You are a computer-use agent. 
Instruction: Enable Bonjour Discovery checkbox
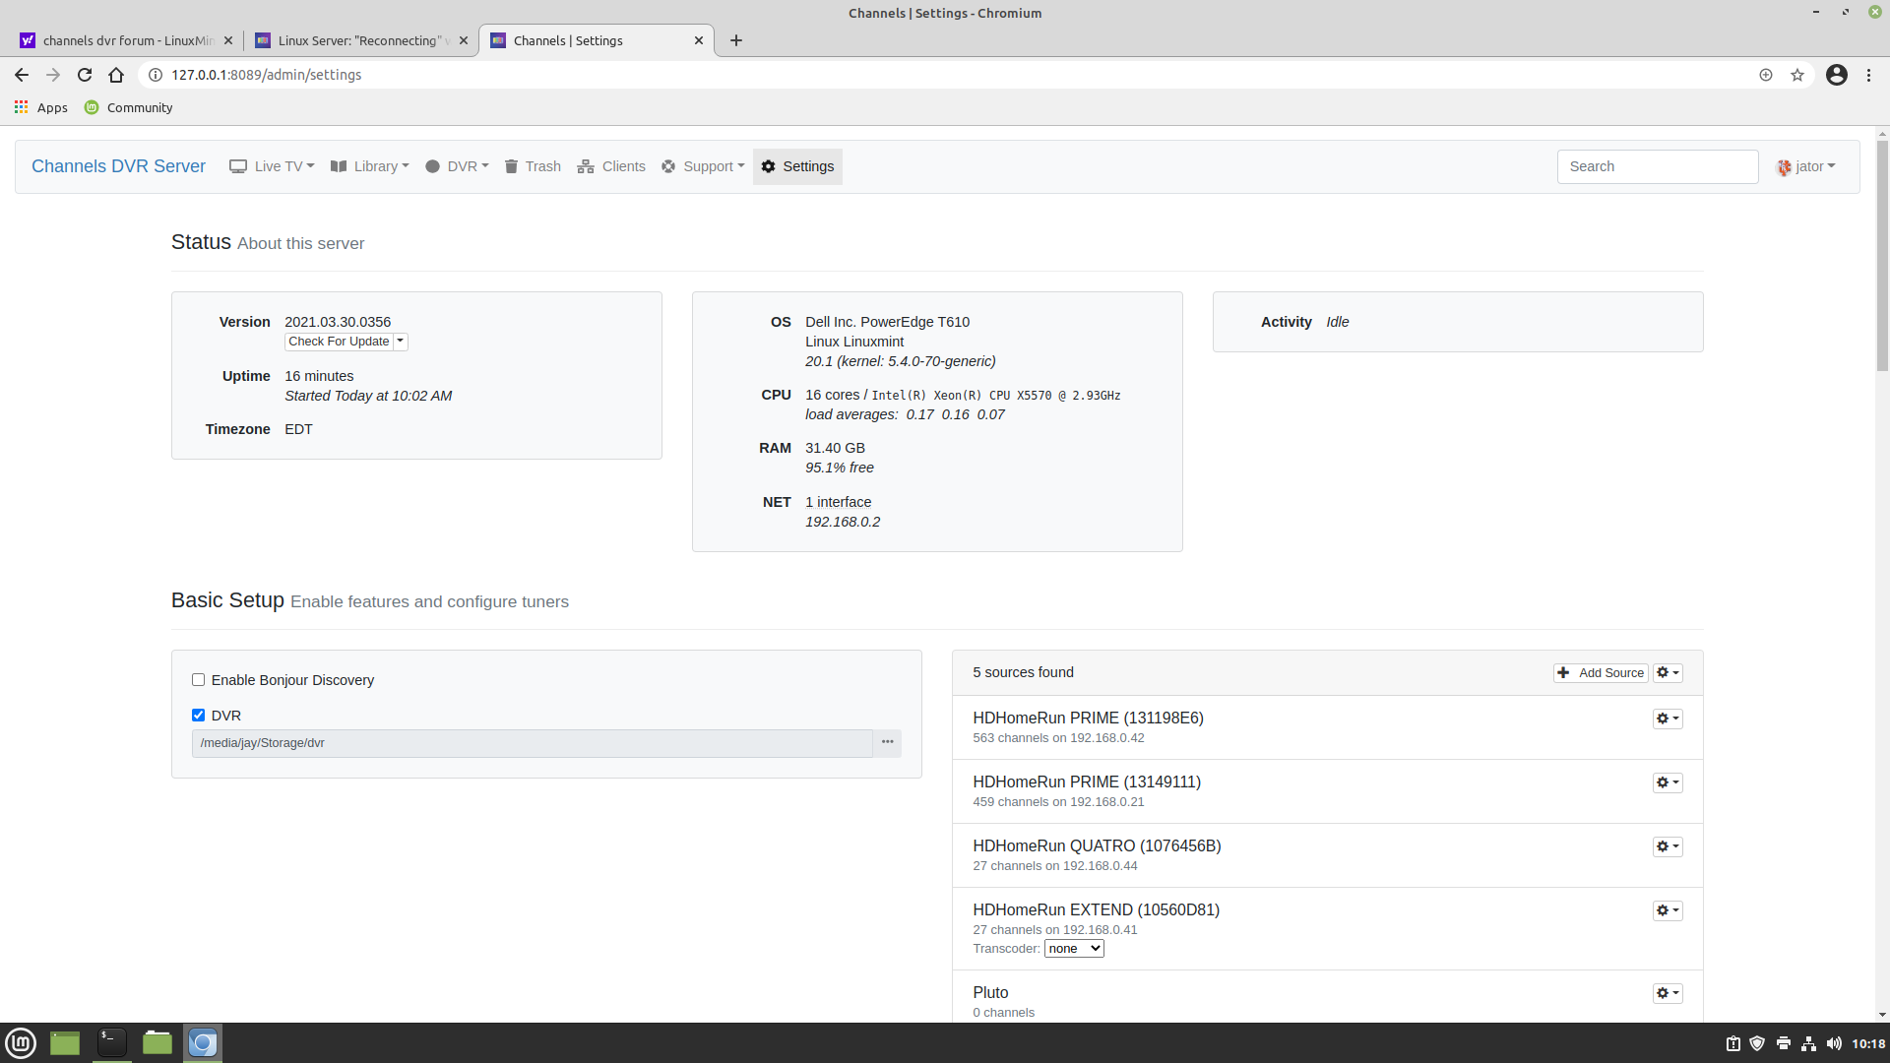coord(198,680)
